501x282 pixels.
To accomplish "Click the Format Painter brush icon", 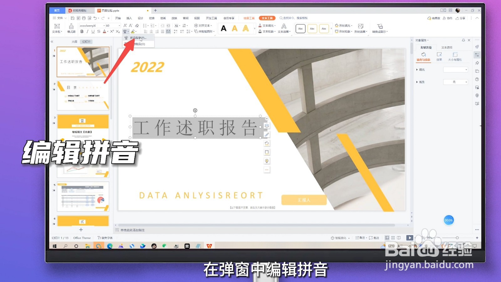I will tap(71, 26).
